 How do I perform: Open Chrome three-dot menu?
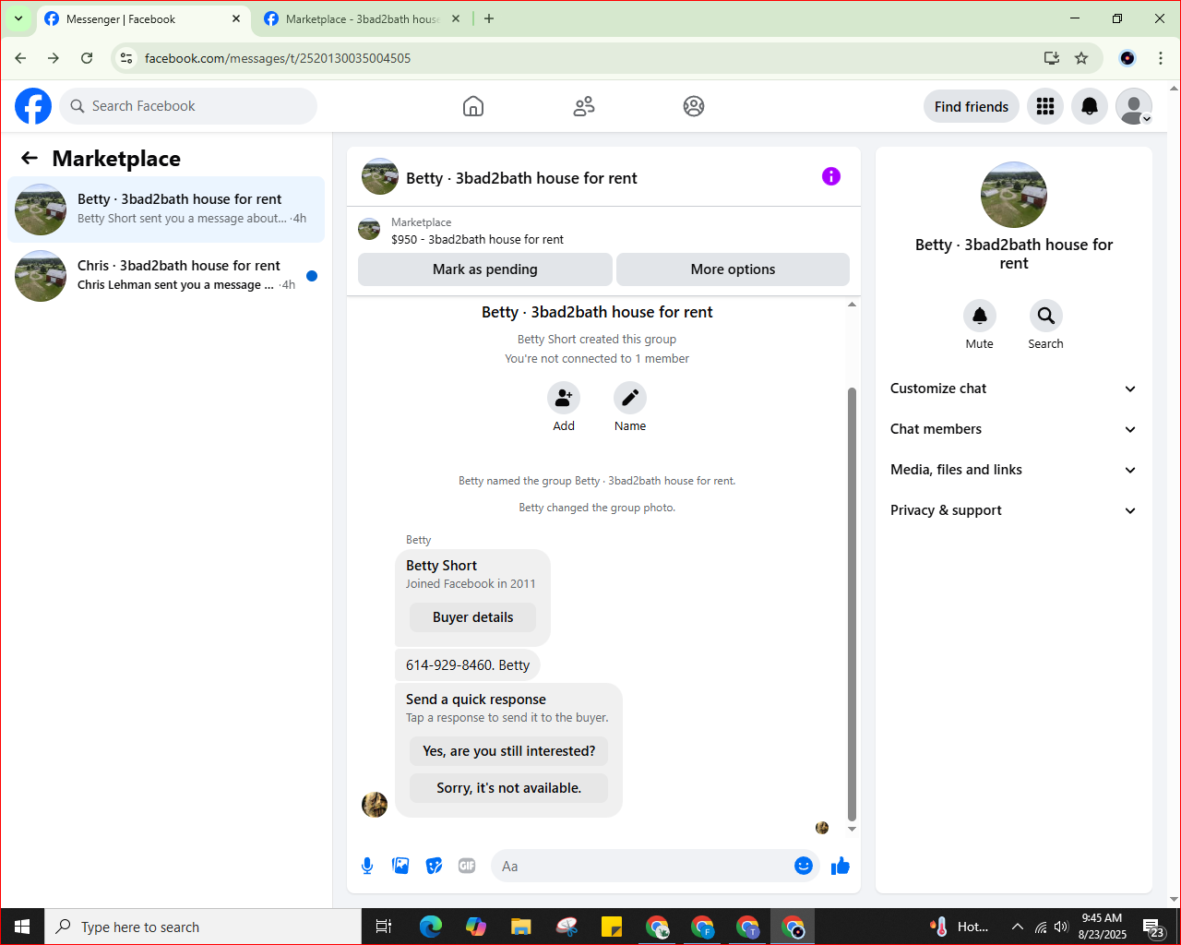(1161, 58)
